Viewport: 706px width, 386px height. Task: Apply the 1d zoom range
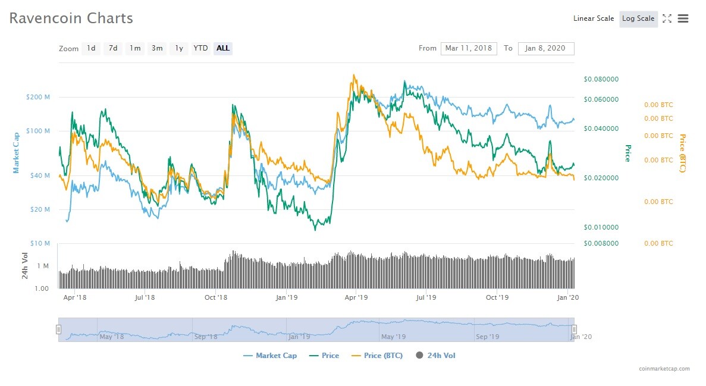(91, 49)
